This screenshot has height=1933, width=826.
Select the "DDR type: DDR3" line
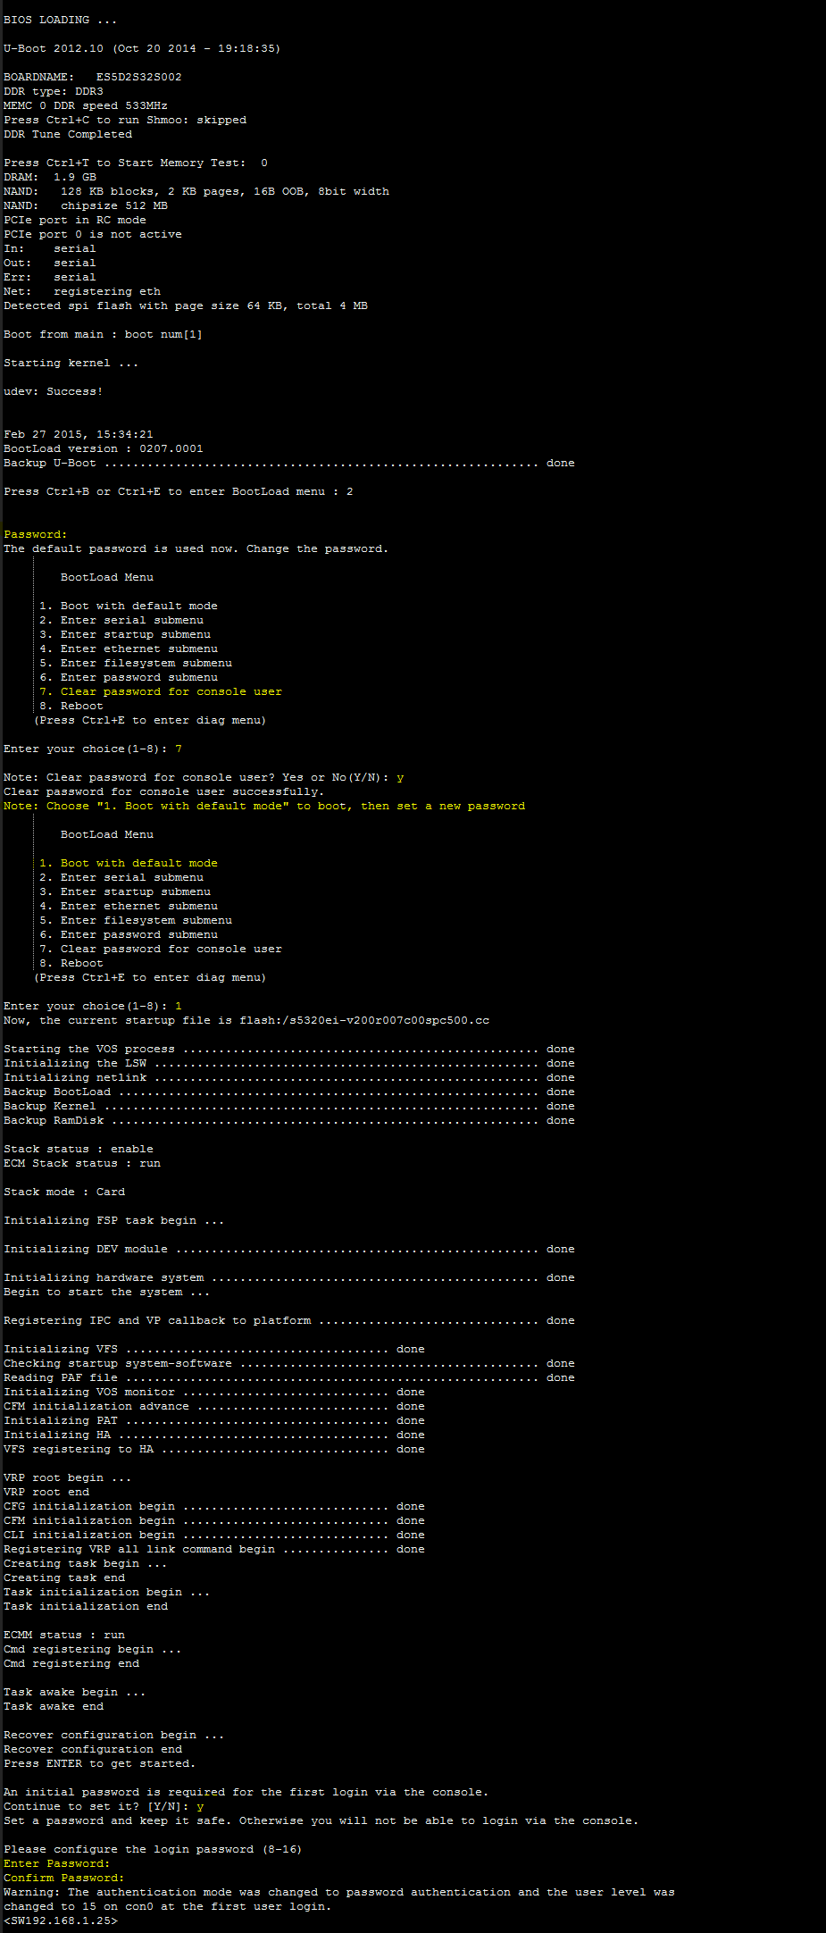(x=54, y=91)
